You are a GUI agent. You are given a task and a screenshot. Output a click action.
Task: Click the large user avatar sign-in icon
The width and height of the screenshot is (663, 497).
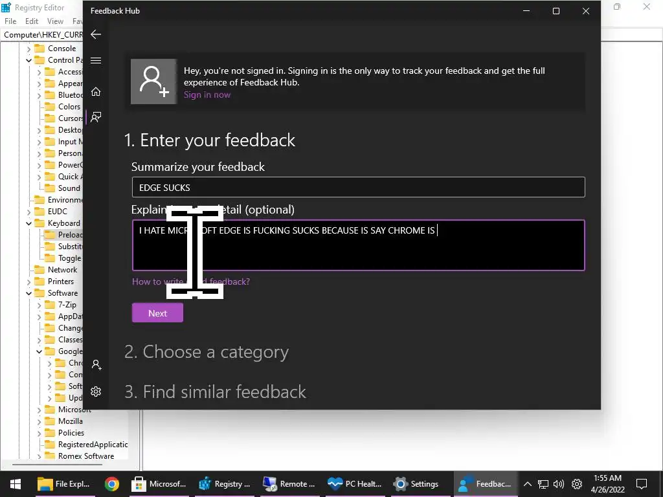click(x=153, y=82)
